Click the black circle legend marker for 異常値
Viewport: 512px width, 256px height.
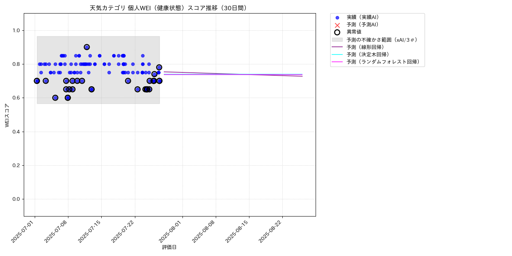[337, 32]
